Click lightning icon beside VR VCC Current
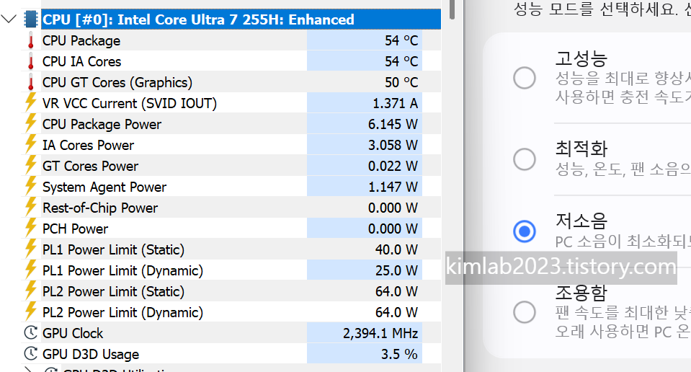 pyautogui.click(x=31, y=102)
